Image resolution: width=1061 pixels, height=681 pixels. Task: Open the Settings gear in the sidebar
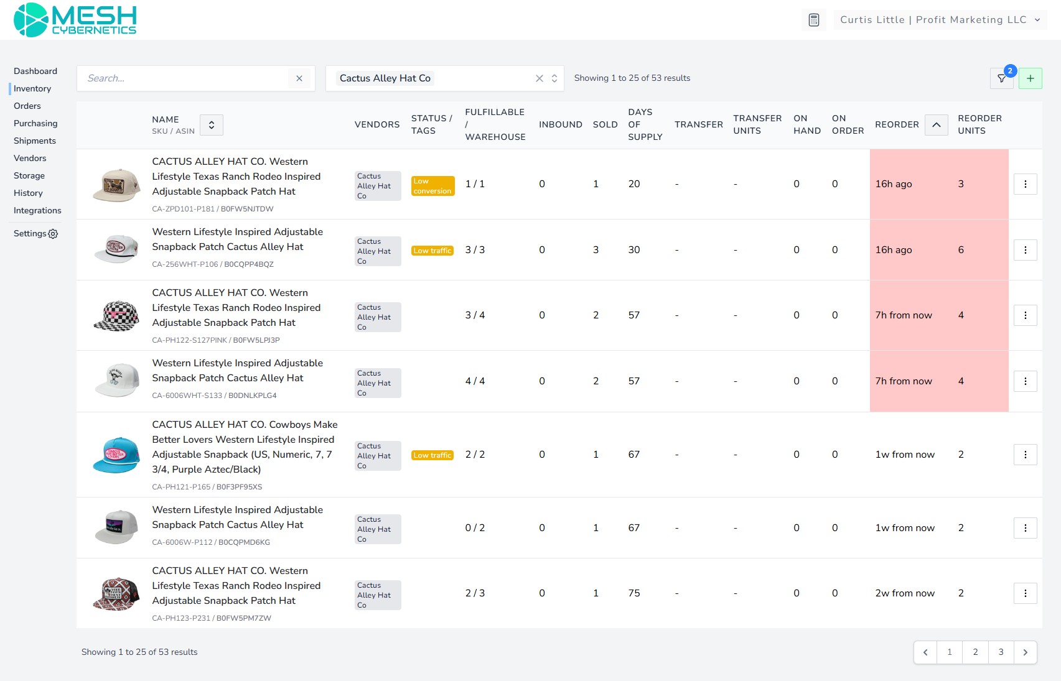point(53,234)
